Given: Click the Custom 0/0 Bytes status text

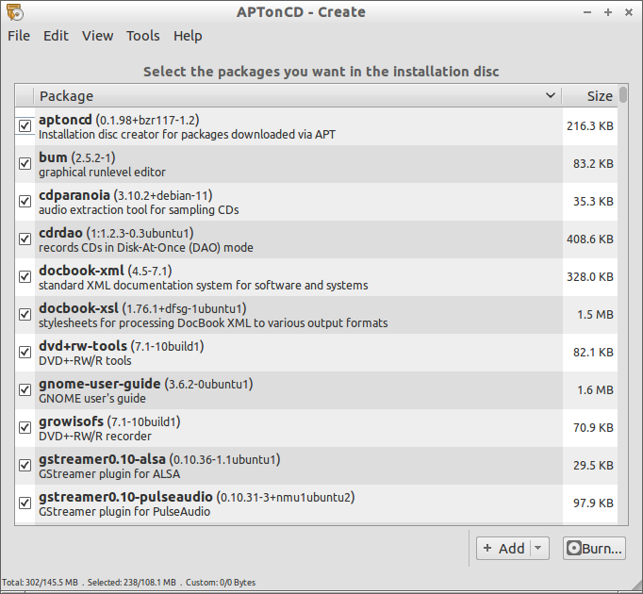Looking at the screenshot, I should tap(221, 582).
